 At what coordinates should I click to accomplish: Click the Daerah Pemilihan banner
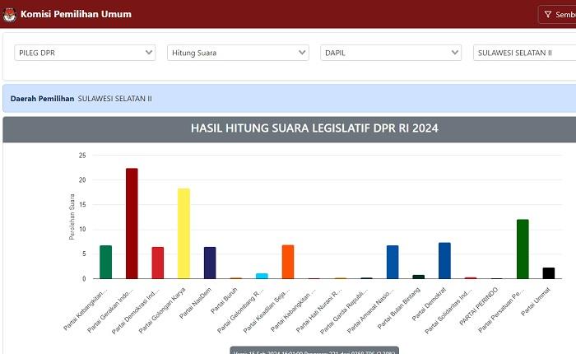coord(288,99)
